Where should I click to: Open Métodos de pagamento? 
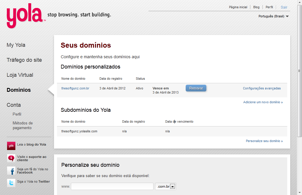(x=23, y=125)
